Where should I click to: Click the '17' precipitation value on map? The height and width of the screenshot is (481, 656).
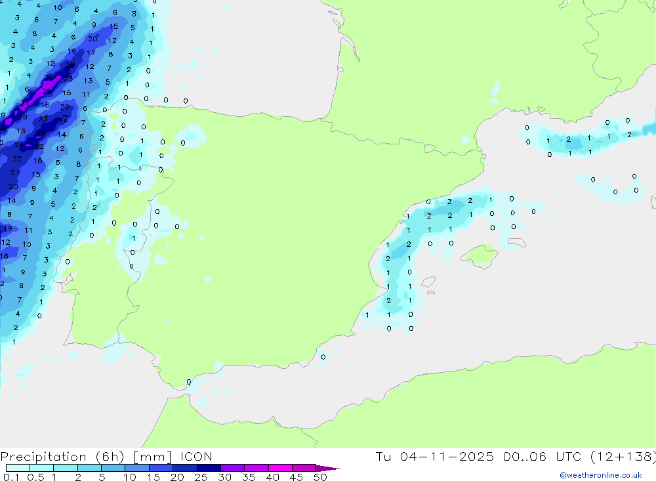coord(91,52)
